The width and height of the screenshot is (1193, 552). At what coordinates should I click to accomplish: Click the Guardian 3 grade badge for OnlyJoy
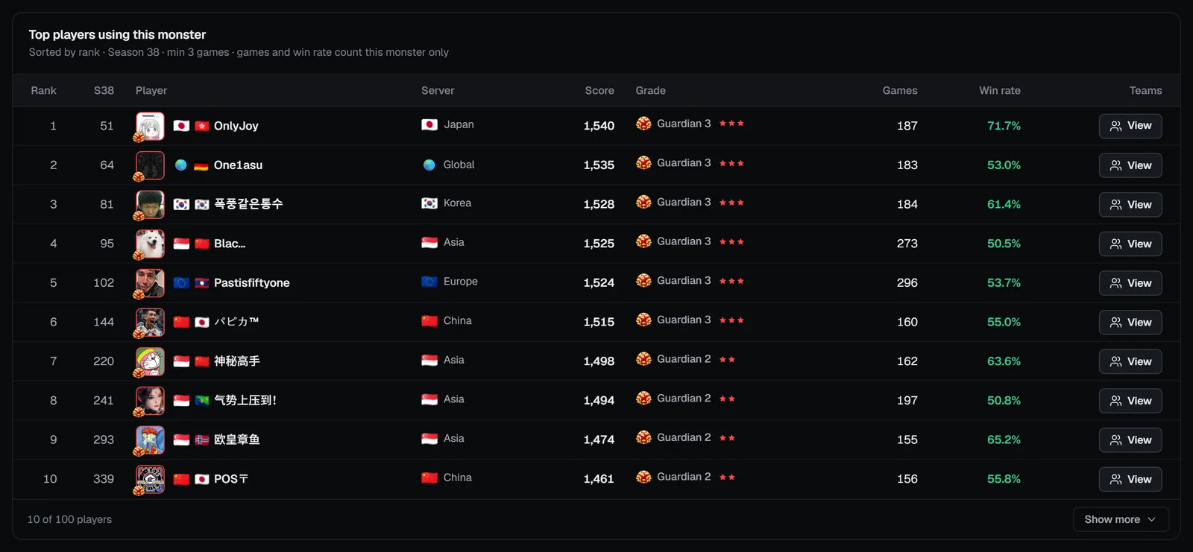[644, 124]
